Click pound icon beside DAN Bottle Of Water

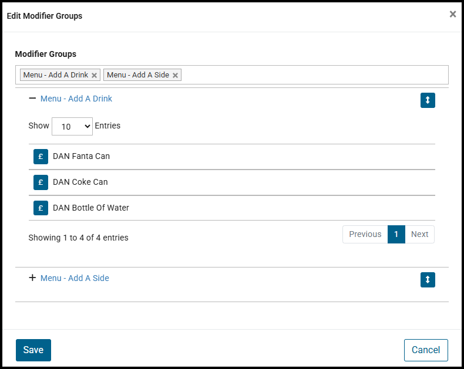(x=41, y=208)
